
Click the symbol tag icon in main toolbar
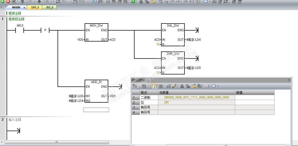click(206, 2)
